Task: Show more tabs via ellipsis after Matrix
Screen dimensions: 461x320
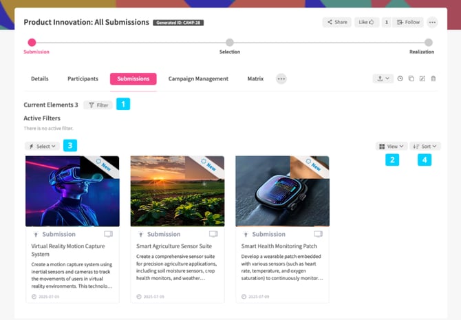Action: click(x=281, y=79)
